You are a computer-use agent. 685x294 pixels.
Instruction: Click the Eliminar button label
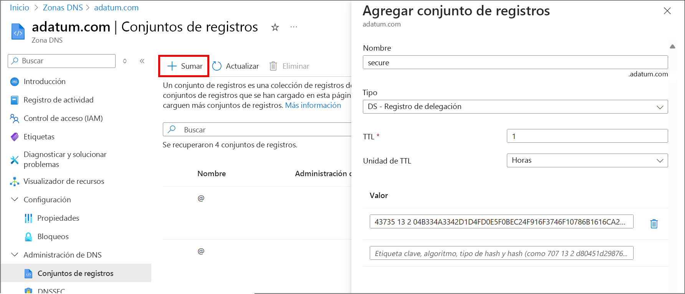(296, 66)
